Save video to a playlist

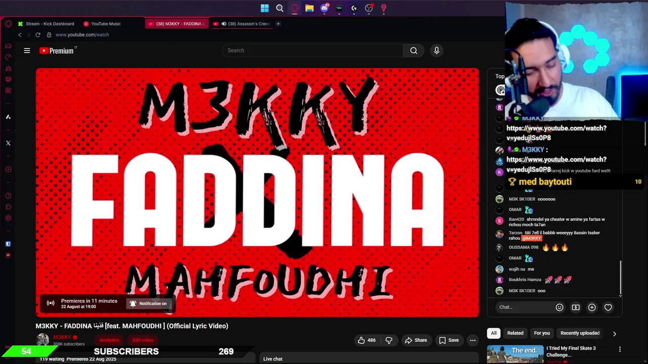tap(449, 340)
